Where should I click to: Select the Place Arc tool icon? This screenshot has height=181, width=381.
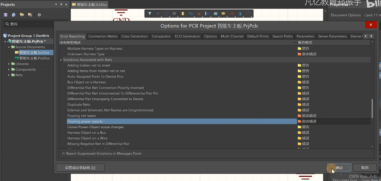248,14
